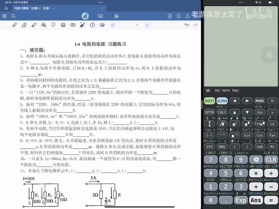This screenshot has width=279, height=209.
Task: Tap the Ln key
Action: (272, 124)
